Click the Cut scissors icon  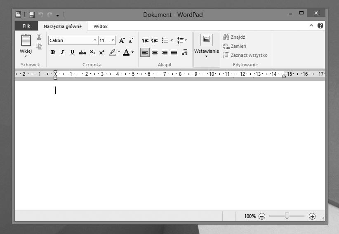click(39, 37)
